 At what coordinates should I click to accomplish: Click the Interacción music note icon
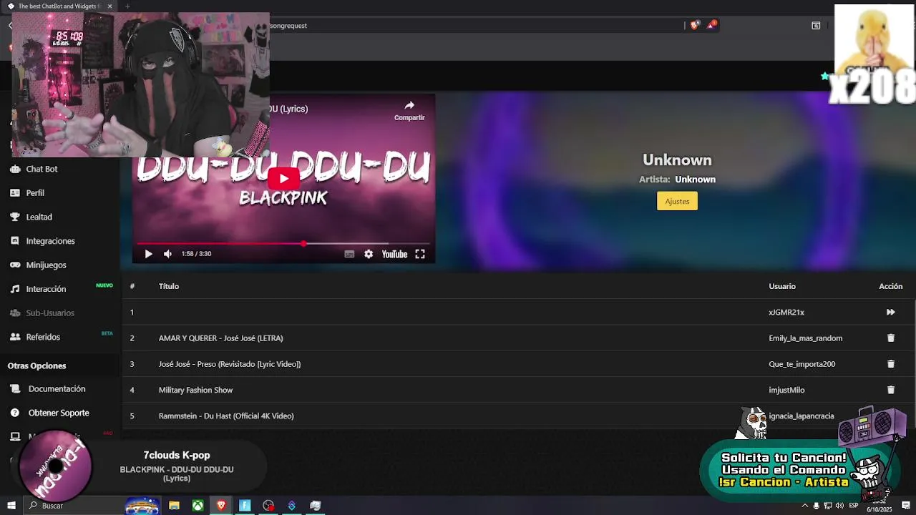14,289
